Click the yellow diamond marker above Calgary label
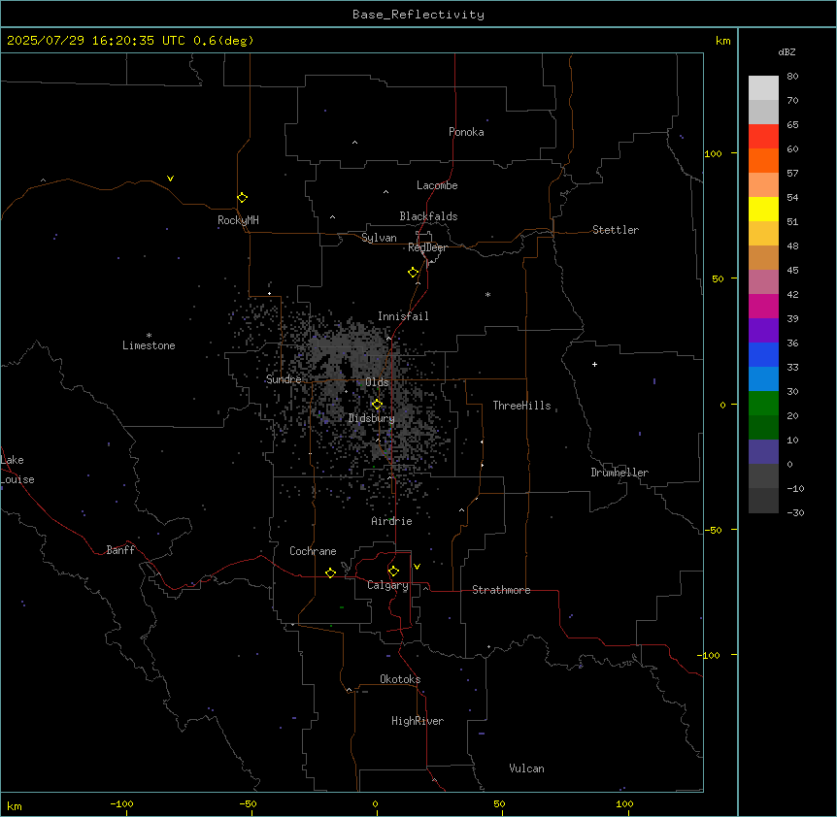837x817 pixels. pyautogui.click(x=393, y=572)
